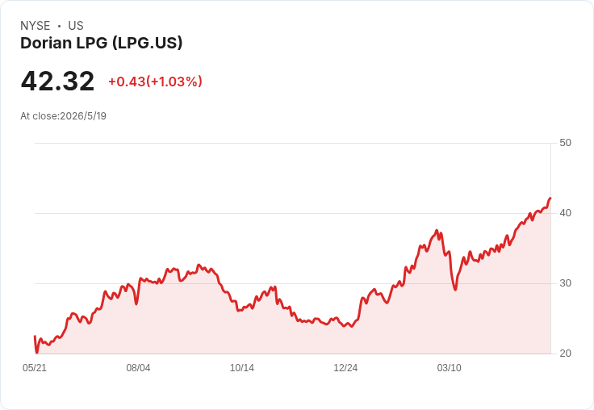
Task: Click the chart line's latest endpoint
Action: [550, 198]
